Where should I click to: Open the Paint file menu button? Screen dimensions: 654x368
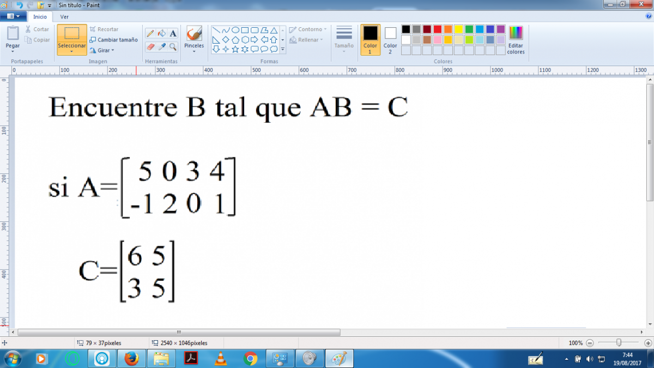point(13,16)
